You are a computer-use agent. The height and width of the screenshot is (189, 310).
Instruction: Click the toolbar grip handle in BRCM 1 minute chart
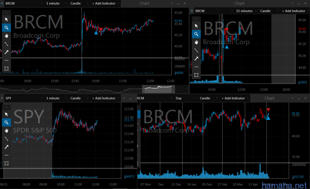click(x=6, y=13)
